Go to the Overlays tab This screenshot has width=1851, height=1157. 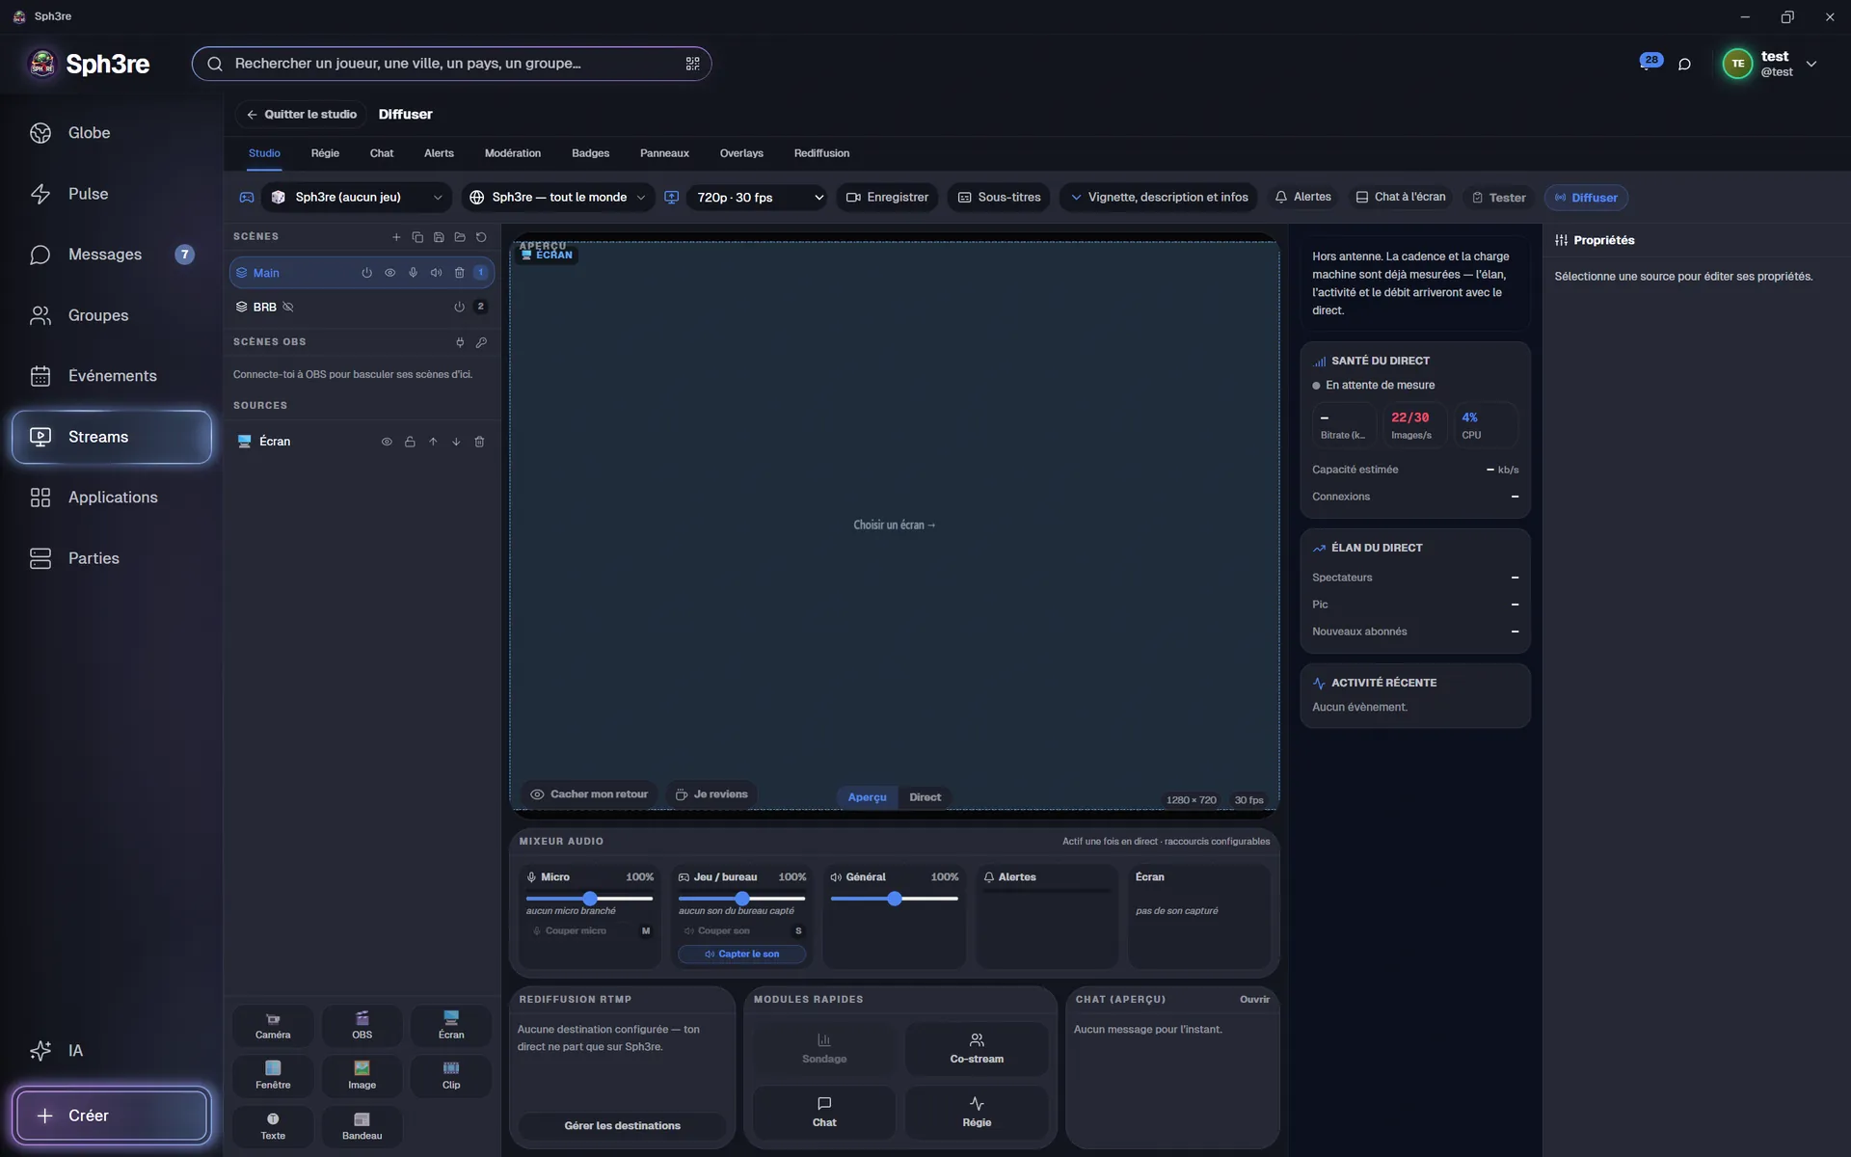741,153
